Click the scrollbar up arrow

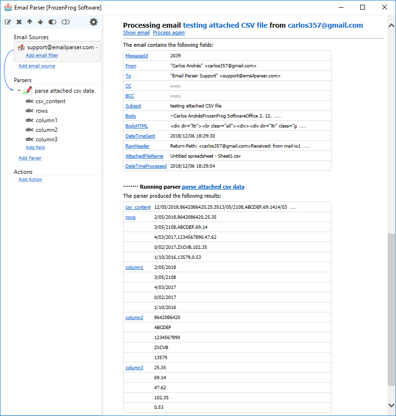tap(391, 25)
